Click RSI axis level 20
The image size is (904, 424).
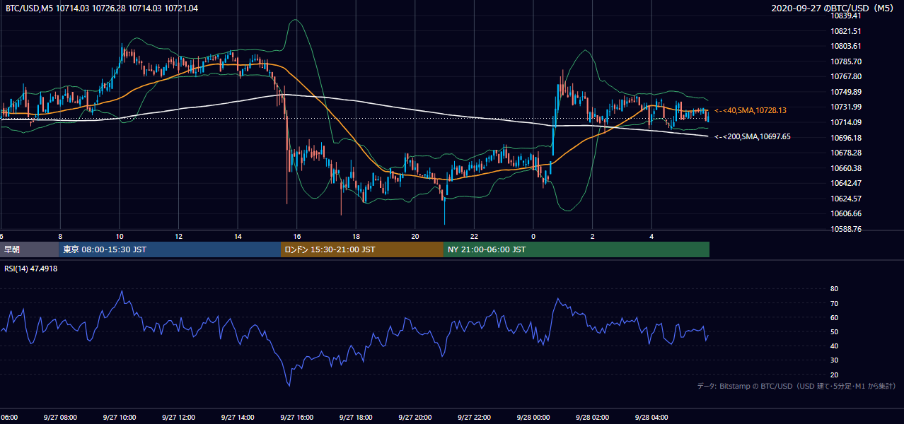(835, 375)
